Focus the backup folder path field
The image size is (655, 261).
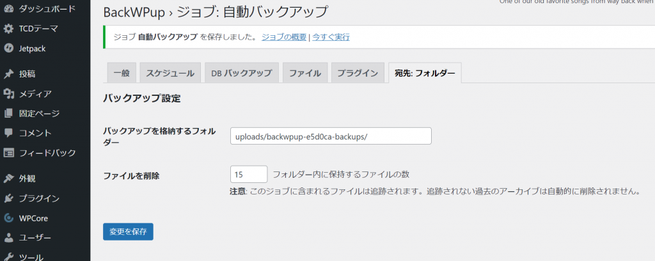click(331, 136)
